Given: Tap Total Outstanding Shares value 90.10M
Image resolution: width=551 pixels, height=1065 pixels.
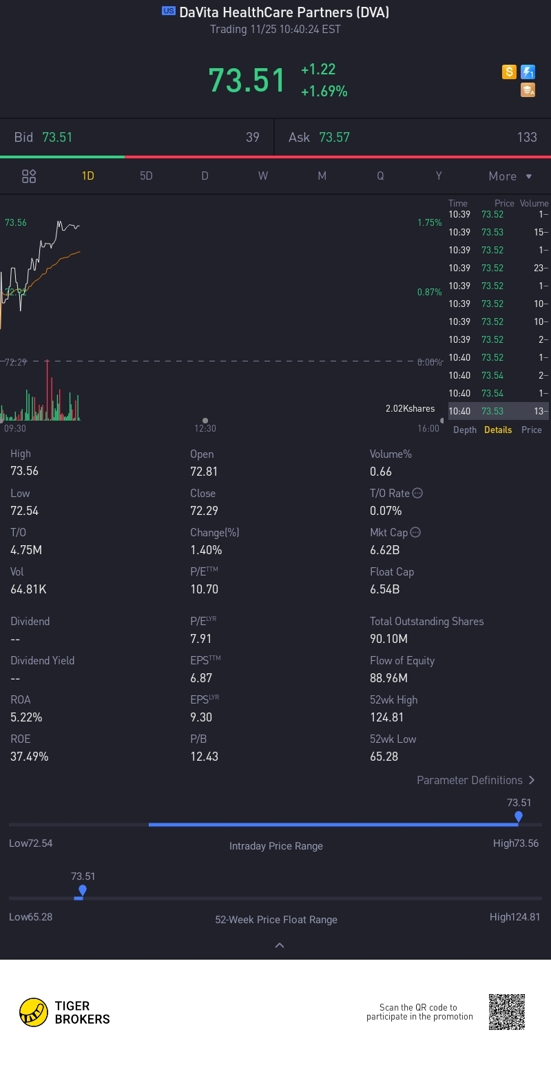Looking at the screenshot, I should (389, 639).
